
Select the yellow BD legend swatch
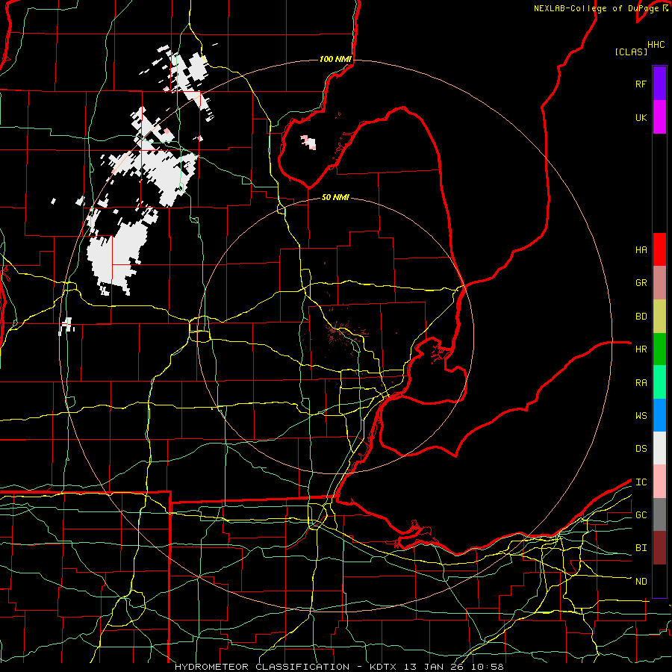coord(659,317)
